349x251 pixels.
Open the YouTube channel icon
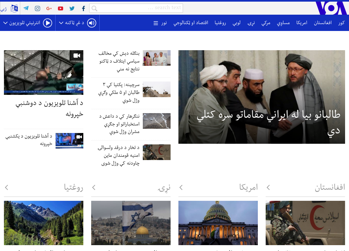pyautogui.click(x=60, y=8)
